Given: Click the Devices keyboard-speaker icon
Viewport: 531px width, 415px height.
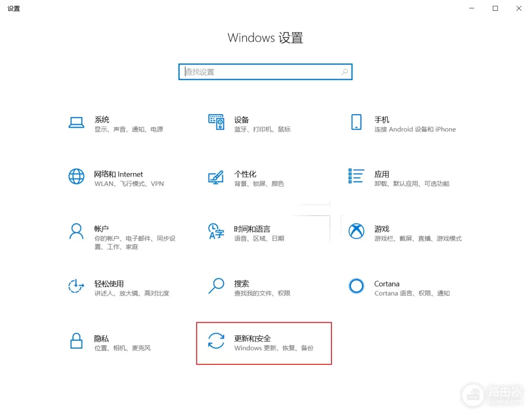Looking at the screenshot, I should pyautogui.click(x=216, y=122).
